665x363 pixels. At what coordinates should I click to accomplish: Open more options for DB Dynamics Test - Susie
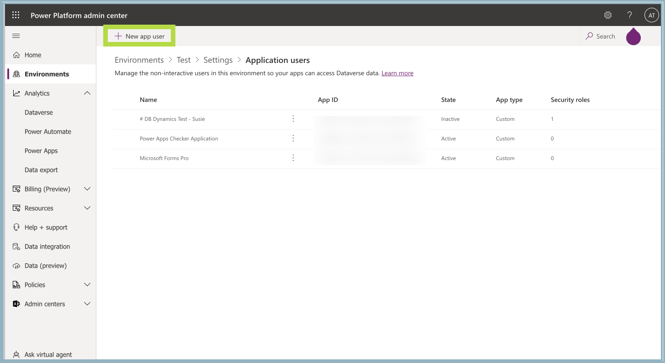click(x=293, y=119)
